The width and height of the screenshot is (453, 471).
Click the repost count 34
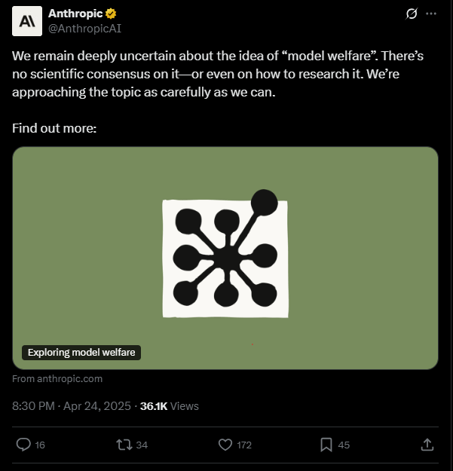[142, 445]
